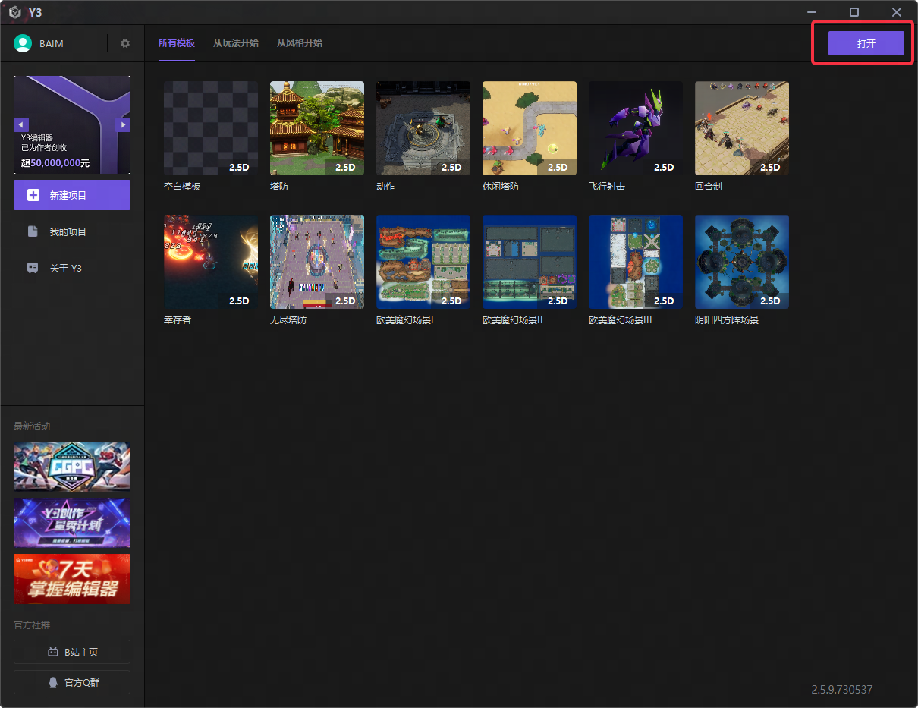Select the 空白模板 blank template thumbnail

(210, 128)
